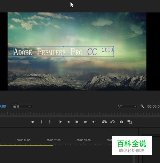This screenshot has width=160, height=163.
Task: Click the top-center handle of text box
Action: pos(63,47)
